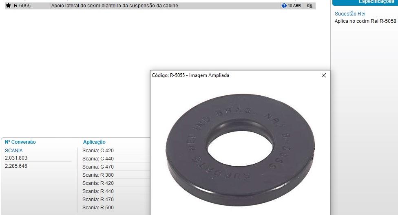Select the Scania: G 470 application
398x215 pixels.
tap(98, 167)
